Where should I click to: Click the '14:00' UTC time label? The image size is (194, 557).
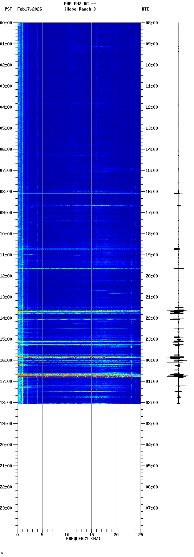point(152,149)
